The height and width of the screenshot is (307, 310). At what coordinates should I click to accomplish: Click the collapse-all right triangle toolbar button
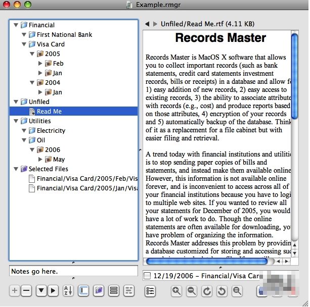pos(53,291)
